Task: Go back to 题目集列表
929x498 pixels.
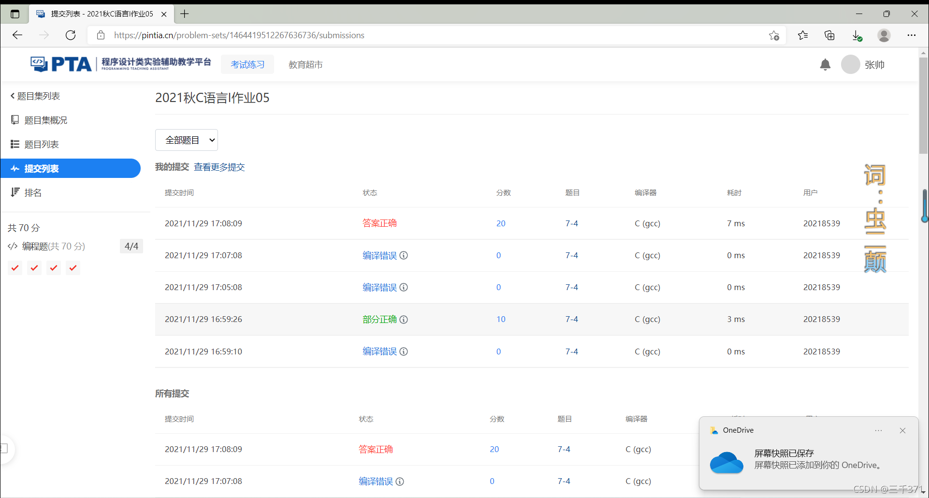Action: (35, 96)
